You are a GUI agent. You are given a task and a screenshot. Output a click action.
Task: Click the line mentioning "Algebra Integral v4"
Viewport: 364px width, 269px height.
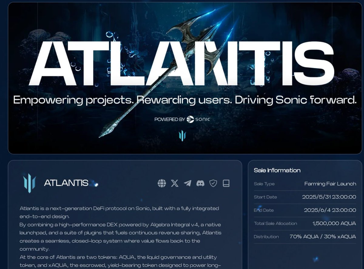(x=120, y=225)
